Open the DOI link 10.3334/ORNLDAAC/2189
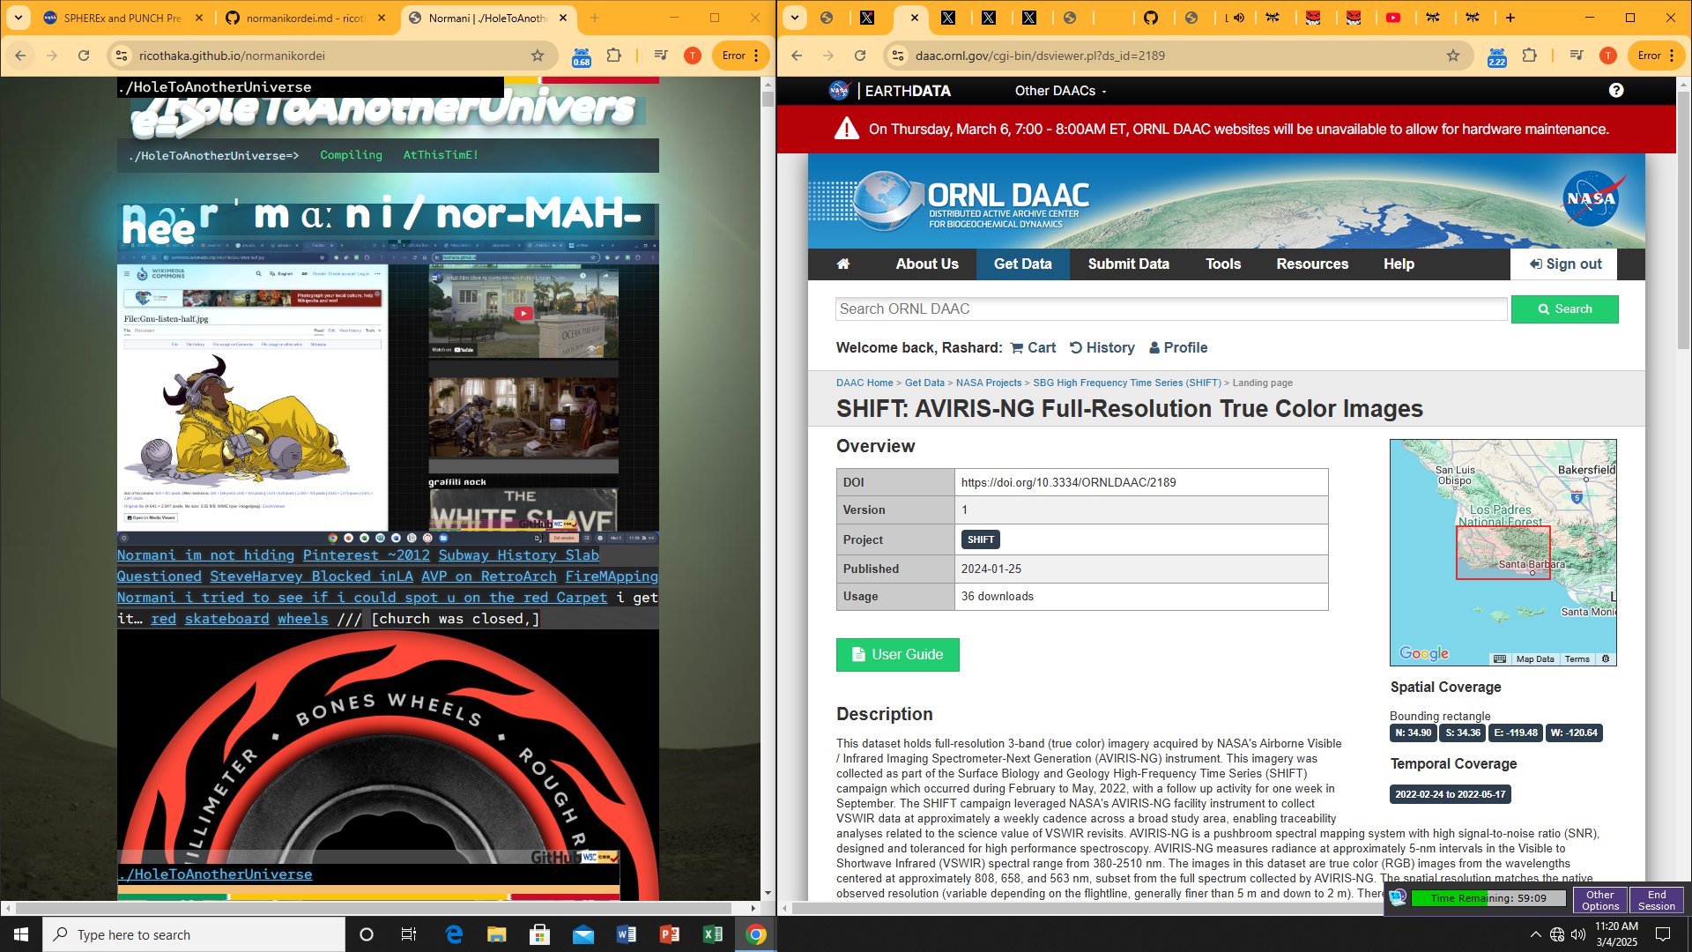Viewport: 1692px width, 952px height. coord(1068,482)
